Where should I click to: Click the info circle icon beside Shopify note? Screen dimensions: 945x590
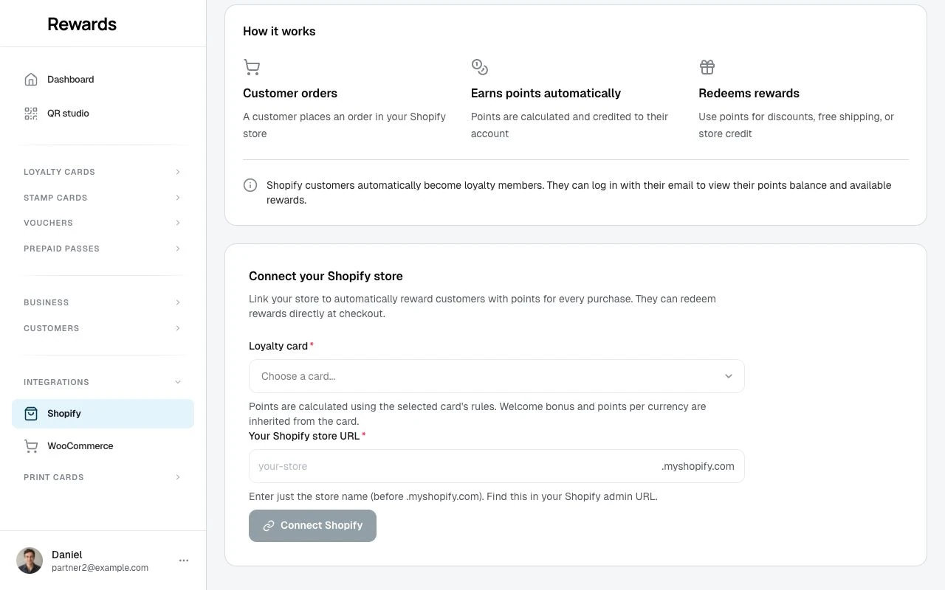pos(250,185)
